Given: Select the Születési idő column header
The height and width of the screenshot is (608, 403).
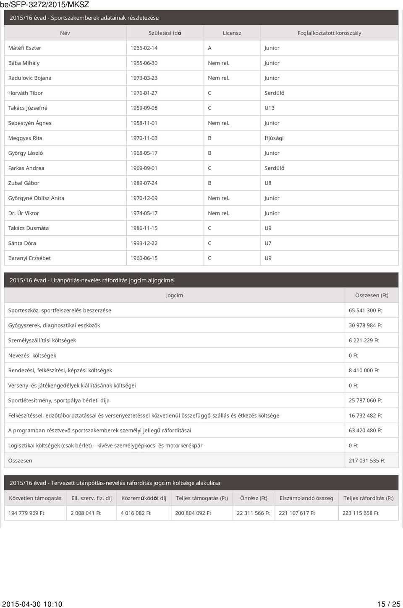Looking at the screenshot, I should tap(165, 33).
